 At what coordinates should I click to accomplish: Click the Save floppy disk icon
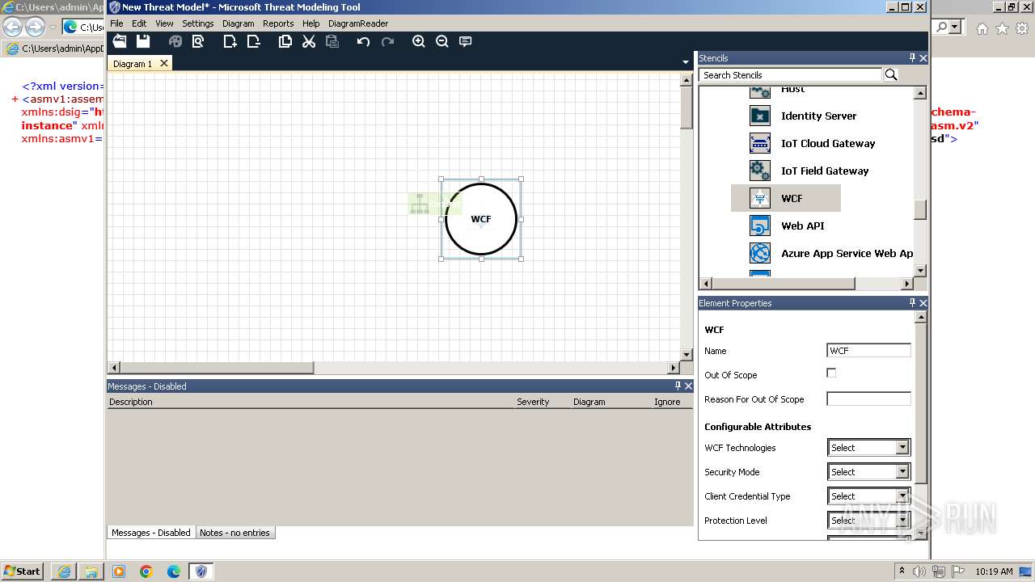point(143,41)
